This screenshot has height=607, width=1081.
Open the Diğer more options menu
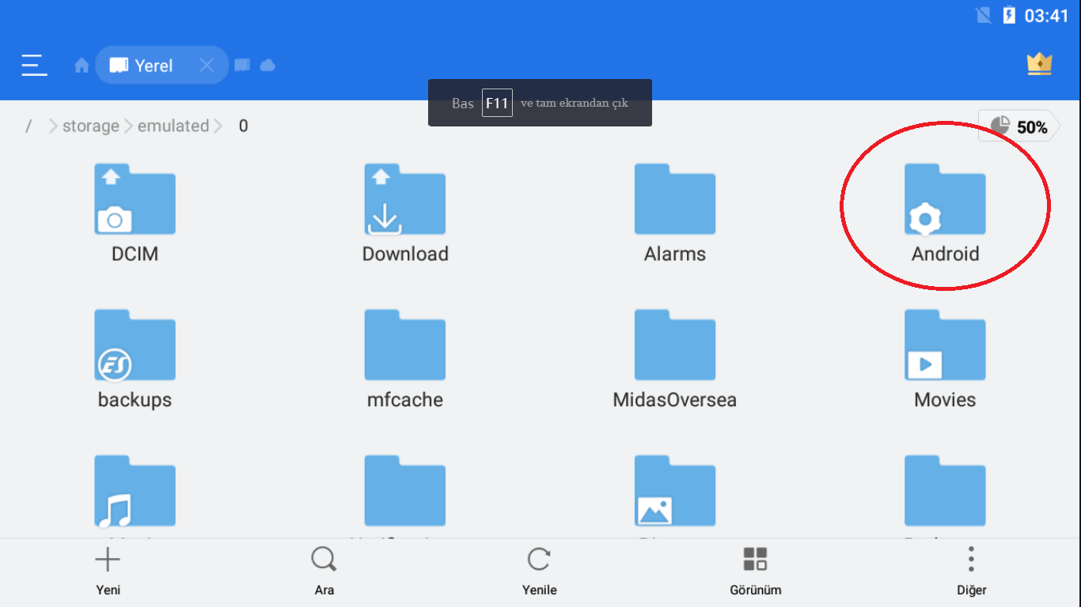coord(971,571)
